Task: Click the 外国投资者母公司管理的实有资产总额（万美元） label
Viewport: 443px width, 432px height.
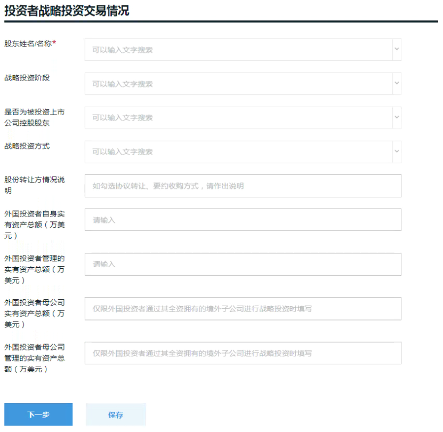Action: click(35, 358)
